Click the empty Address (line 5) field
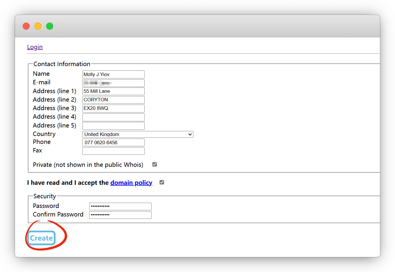 [x=113, y=126]
